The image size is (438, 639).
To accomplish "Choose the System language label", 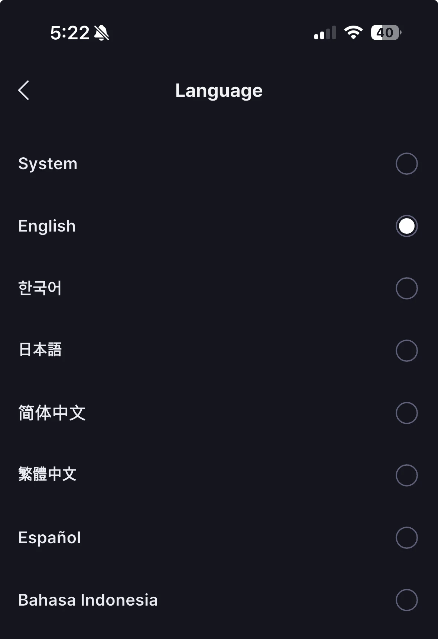I will click(x=48, y=164).
